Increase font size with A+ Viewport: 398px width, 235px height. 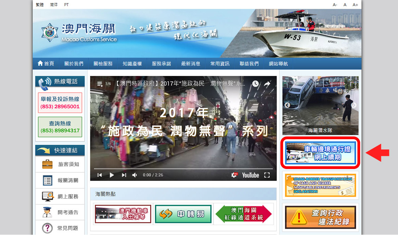point(355,5)
